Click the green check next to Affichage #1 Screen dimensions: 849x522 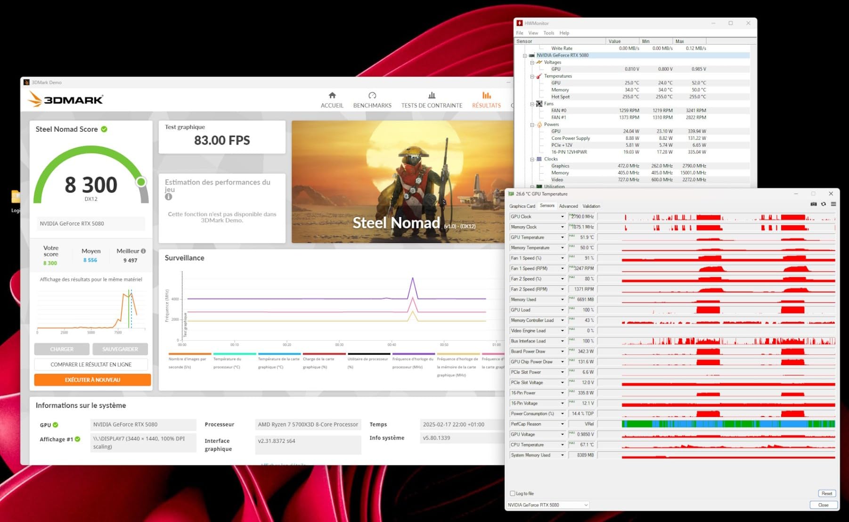pyautogui.click(x=78, y=439)
